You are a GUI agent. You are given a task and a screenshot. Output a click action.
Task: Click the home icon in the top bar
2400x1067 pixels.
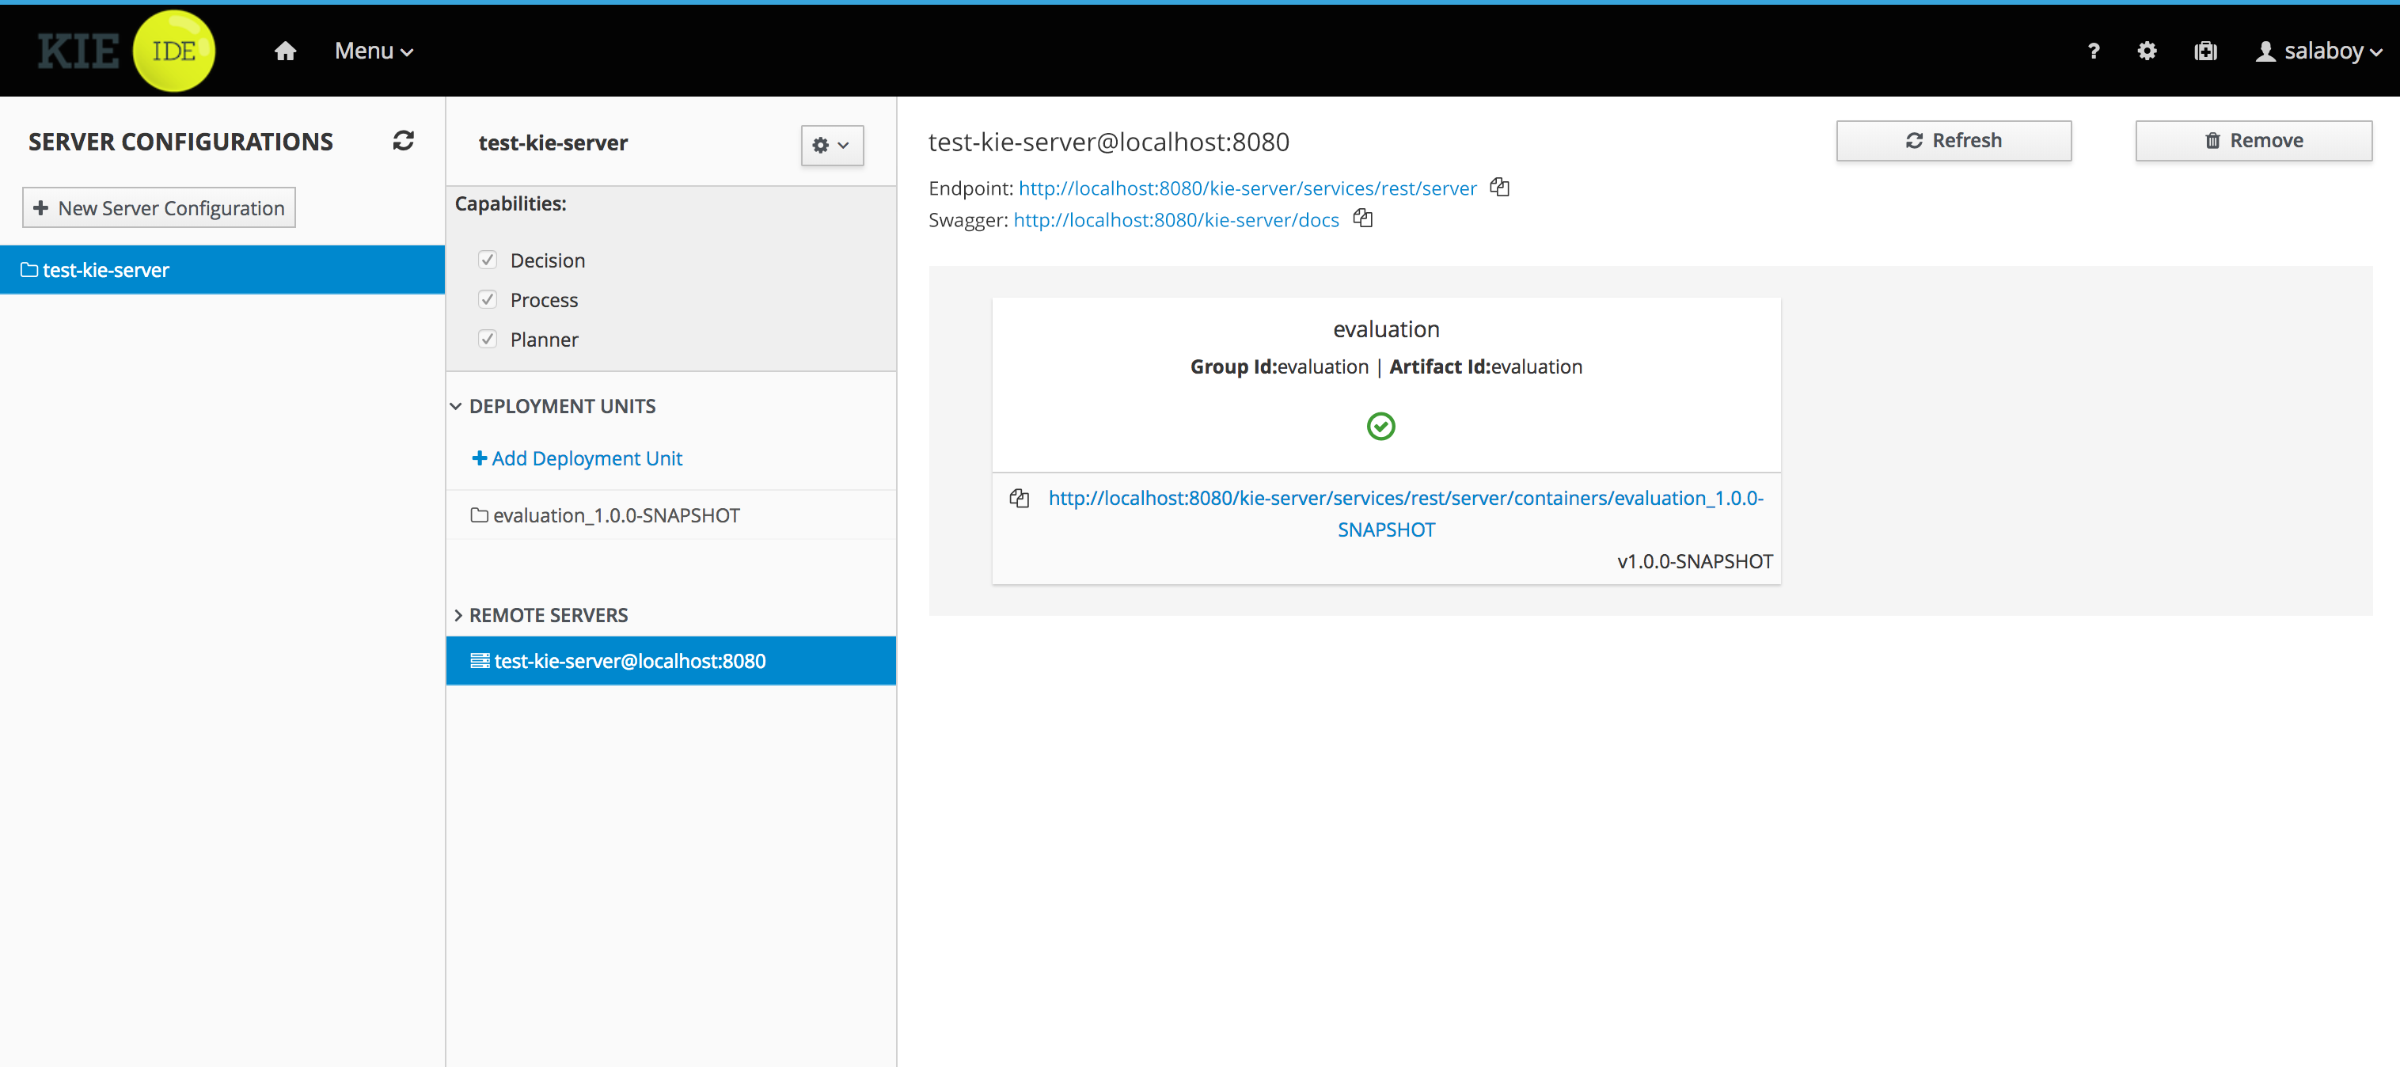[x=285, y=51]
